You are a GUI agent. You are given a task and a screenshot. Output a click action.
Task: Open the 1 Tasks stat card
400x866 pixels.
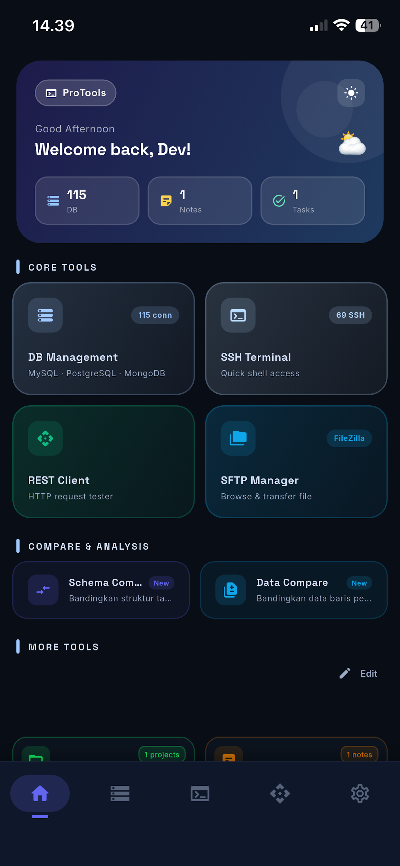pyautogui.click(x=313, y=201)
